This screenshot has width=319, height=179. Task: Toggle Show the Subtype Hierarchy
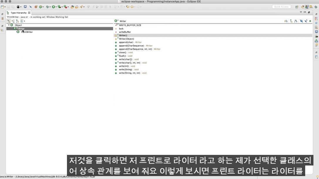point(17,21)
